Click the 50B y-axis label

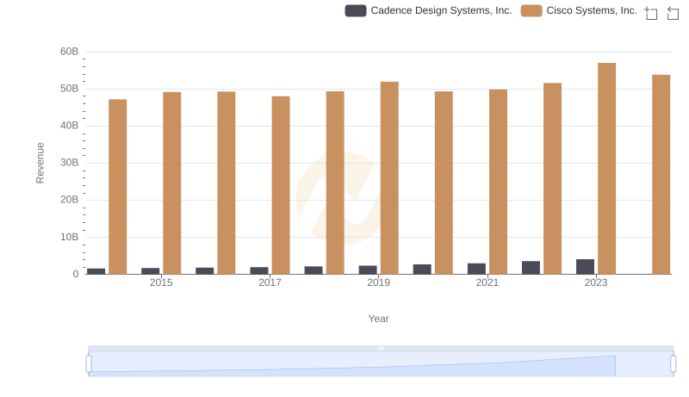click(70, 89)
